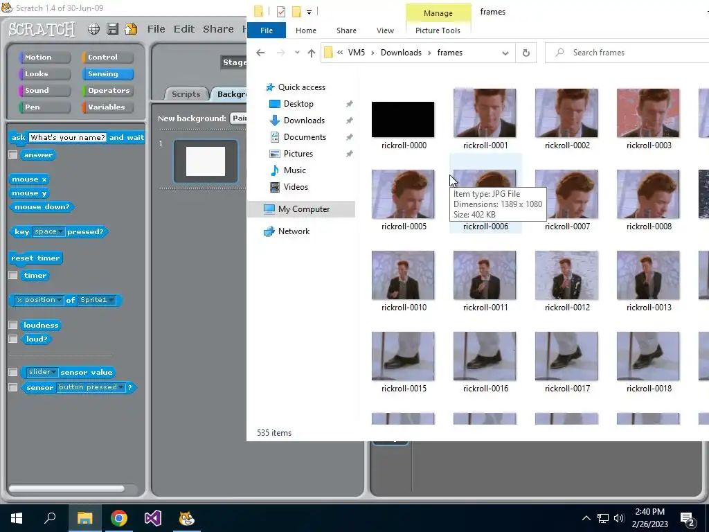Screen dimensions: 709x532
Task: Open the recent locations dropdown arrow
Action: [297, 53]
